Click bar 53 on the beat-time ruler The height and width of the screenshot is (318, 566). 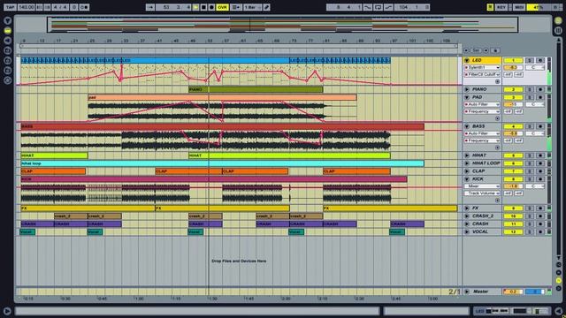(209, 41)
